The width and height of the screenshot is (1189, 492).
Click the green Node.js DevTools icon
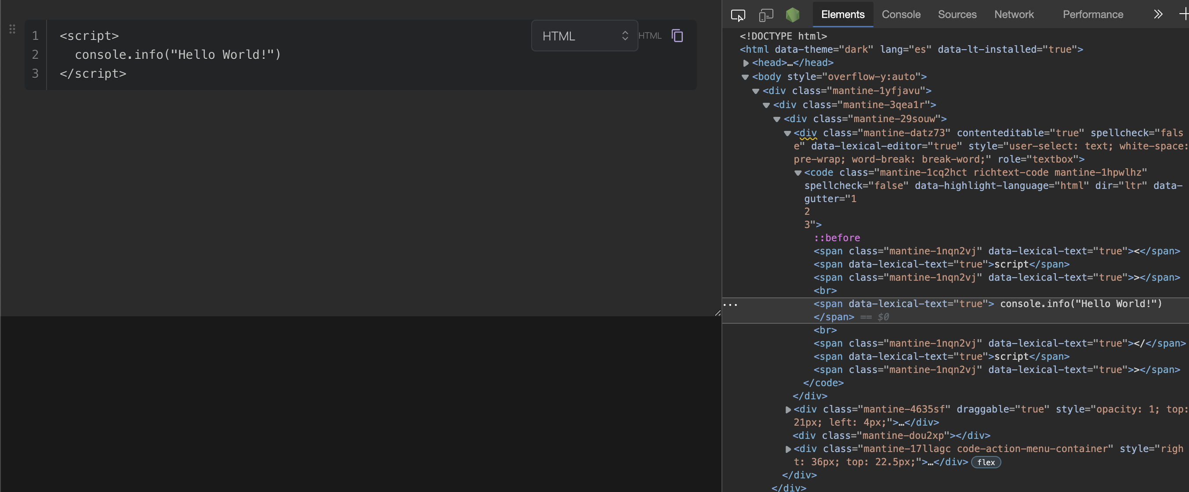click(x=793, y=14)
